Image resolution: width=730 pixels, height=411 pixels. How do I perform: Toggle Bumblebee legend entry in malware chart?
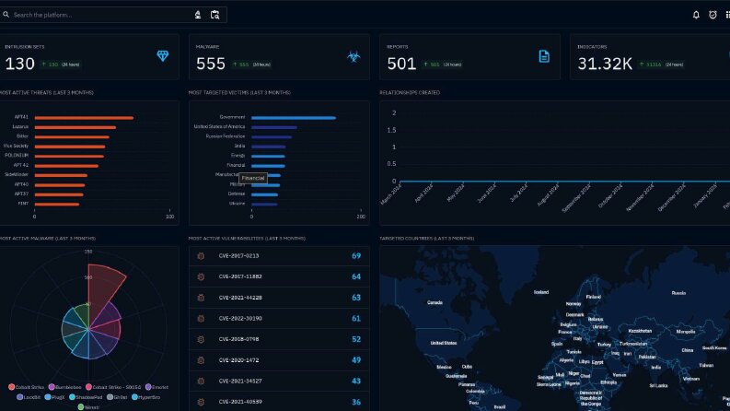(64, 387)
